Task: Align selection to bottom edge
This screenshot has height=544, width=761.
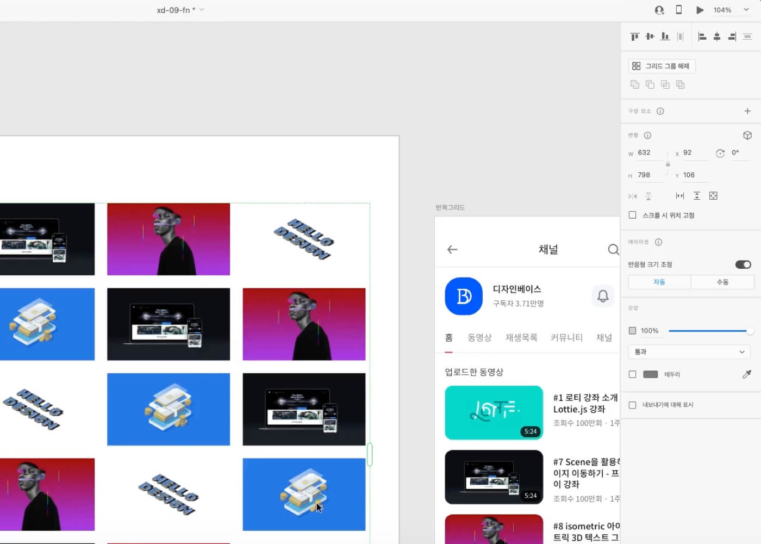Action: [665, 36]
